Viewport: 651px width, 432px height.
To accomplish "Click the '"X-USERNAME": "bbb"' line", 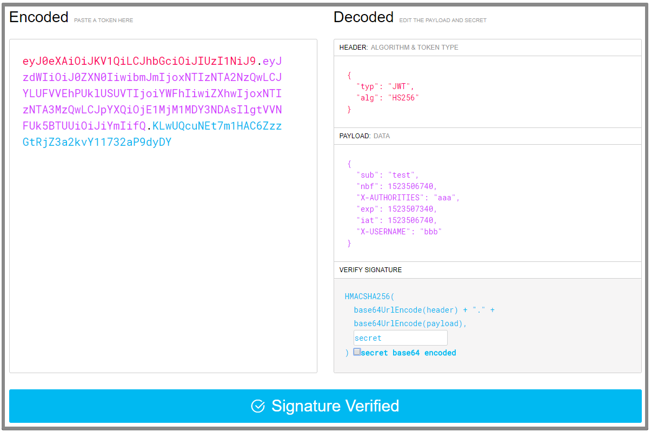I will pos(399,232).
